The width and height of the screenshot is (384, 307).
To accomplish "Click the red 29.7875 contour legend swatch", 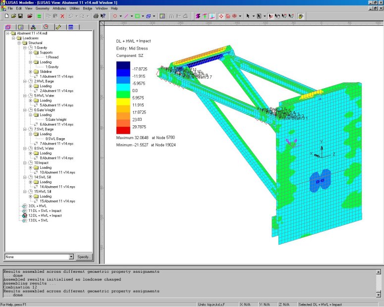I will 123,130.
